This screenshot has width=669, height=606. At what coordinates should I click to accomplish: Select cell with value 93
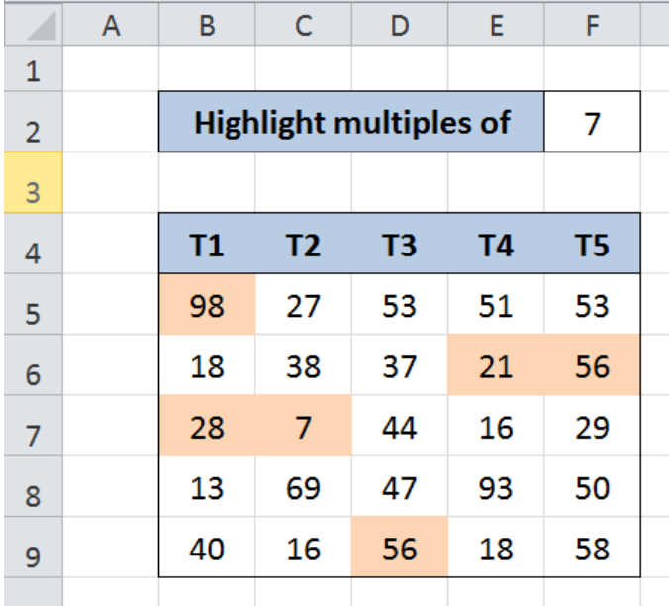tap(496, 486)
